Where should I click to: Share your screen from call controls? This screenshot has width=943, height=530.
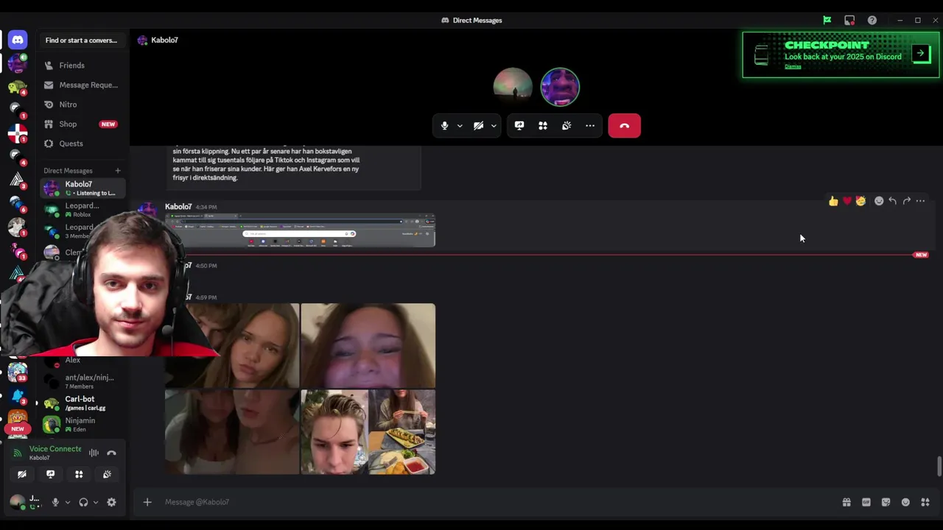coord(519,126)
